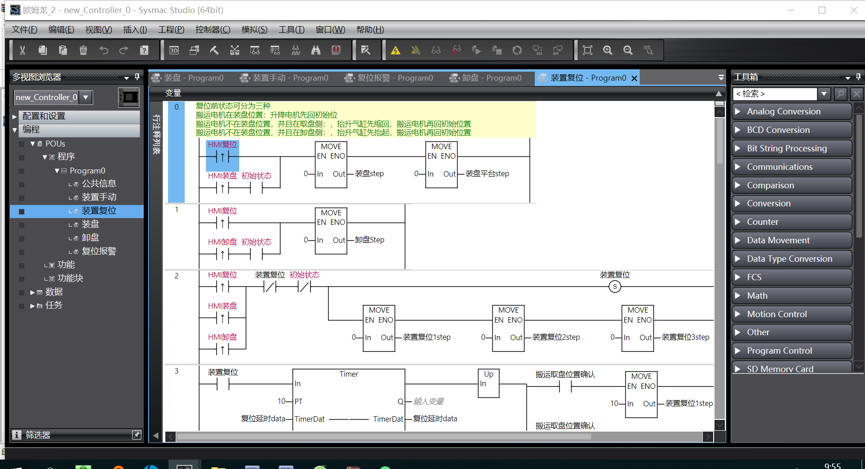Open the help question-mark icon
This screenshot has width=865, height=469.
144,50
